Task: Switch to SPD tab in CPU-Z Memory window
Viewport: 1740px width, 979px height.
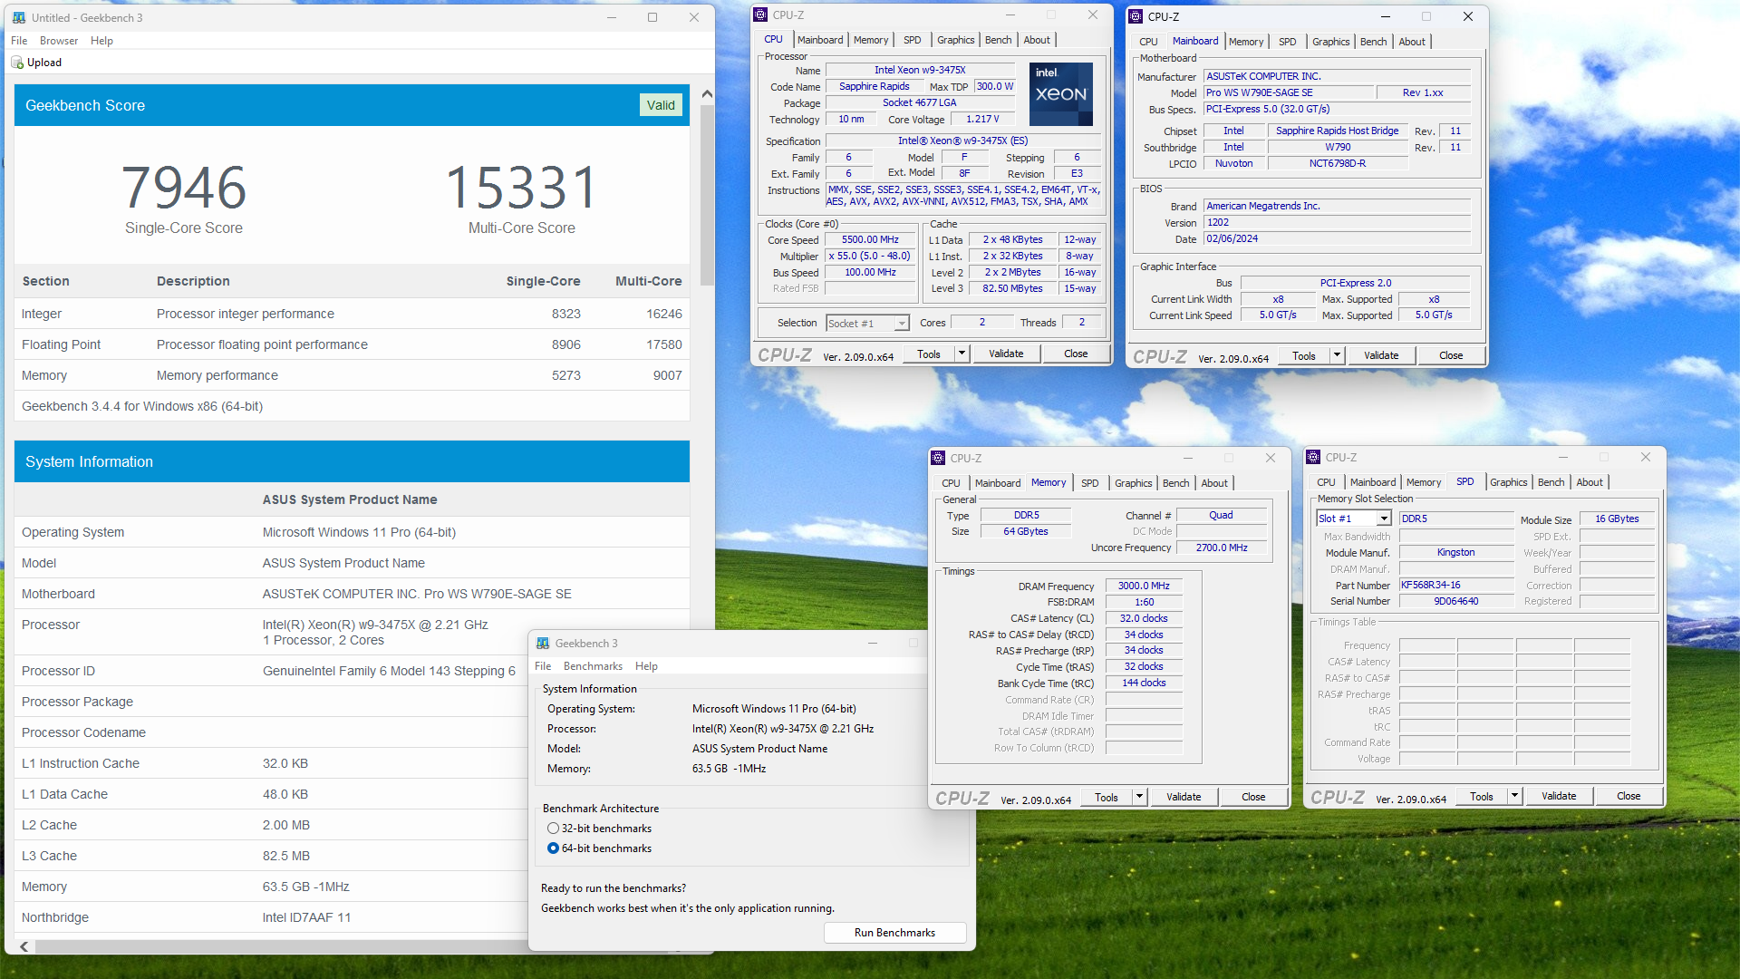Action: 1089,483
